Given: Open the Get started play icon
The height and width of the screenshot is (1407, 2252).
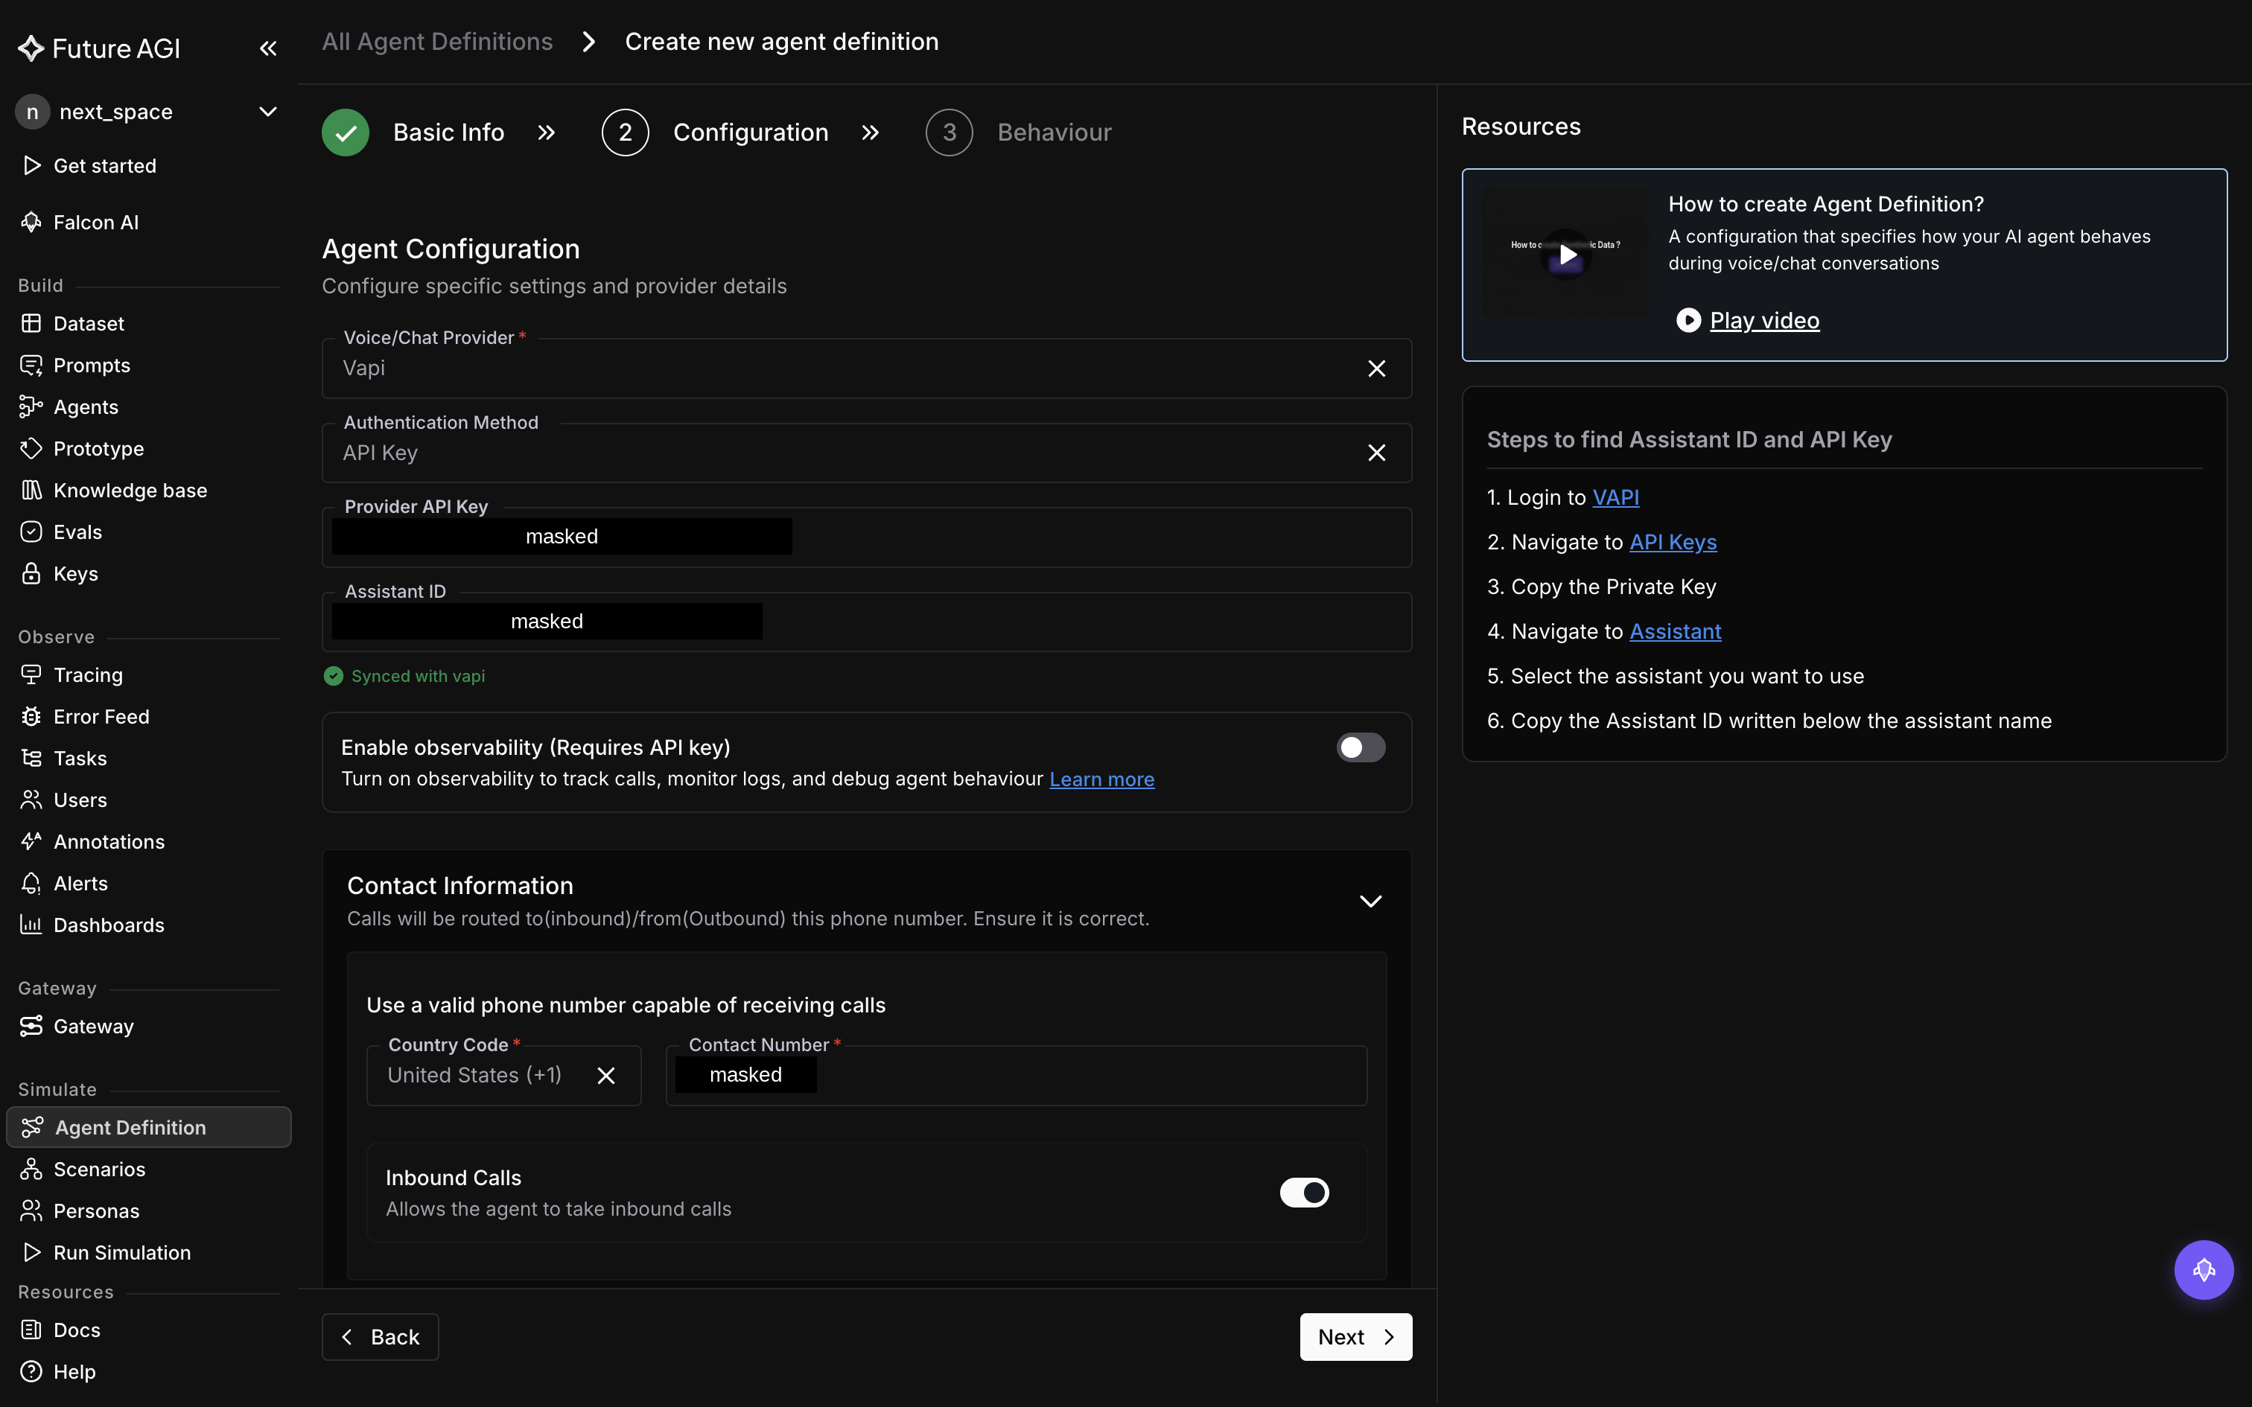Looking at the screenshot, I should (31, 165).
